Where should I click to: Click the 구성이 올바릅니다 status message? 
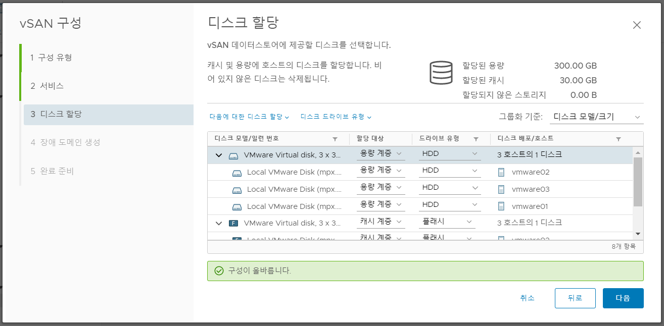point(260,270)
